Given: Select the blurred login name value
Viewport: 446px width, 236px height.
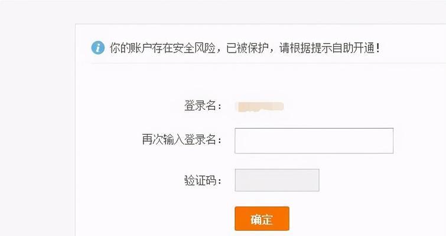Looking at the screenshot, I should [x=261, y=107].
